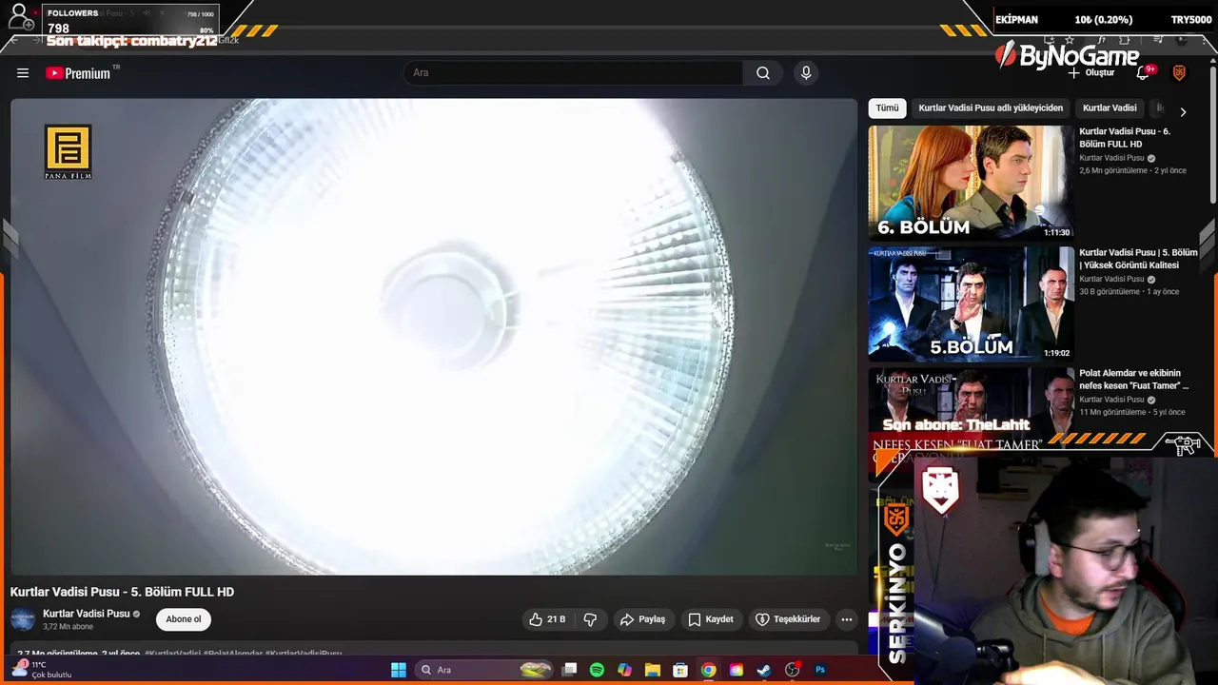The image size is (1218, 685).
Task: Open Copilot from the taskbar
Action: (x=624, y=670)
